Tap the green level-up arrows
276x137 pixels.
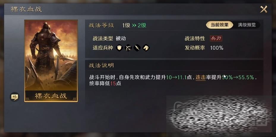pos(134,26)
